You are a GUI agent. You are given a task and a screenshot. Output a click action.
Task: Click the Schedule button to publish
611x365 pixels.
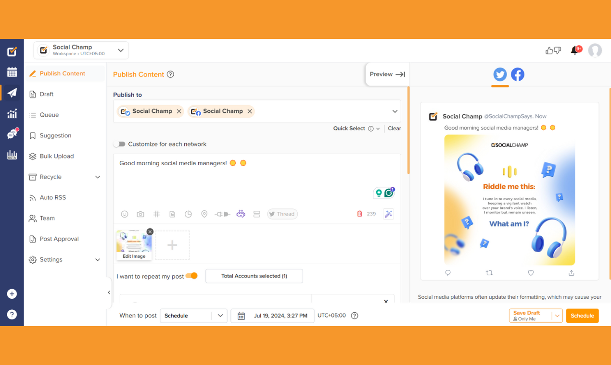point(582,316)
